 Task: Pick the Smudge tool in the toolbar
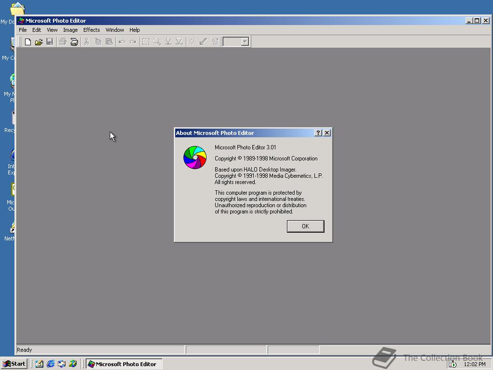(x=168, y=42)
